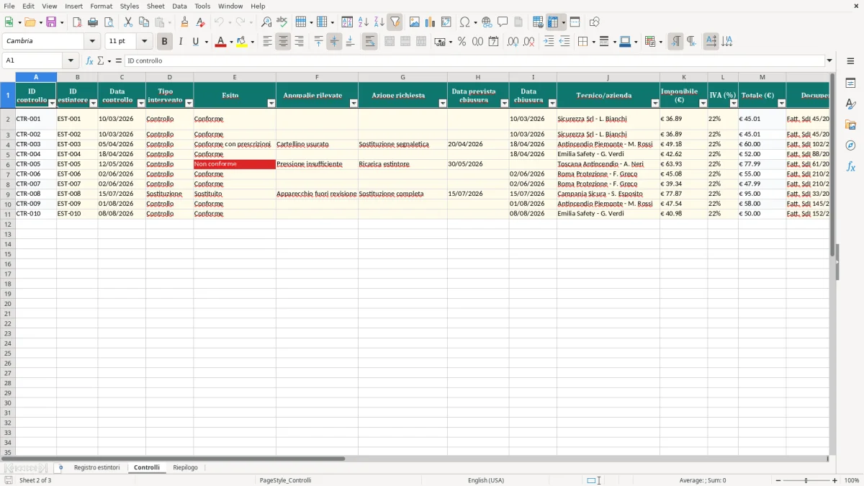Adjust the zoom slider in status bar
The image size is (864, 486).
coord(806,480)
